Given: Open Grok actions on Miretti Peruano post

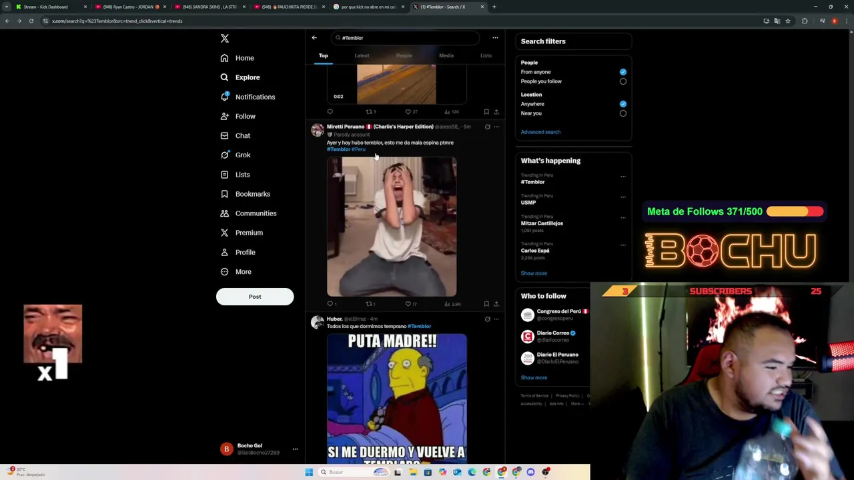Looking at the screenshot, I should [x=487, y=127].
